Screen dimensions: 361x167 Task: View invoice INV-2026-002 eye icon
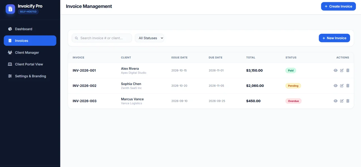[x=336, y=86]
